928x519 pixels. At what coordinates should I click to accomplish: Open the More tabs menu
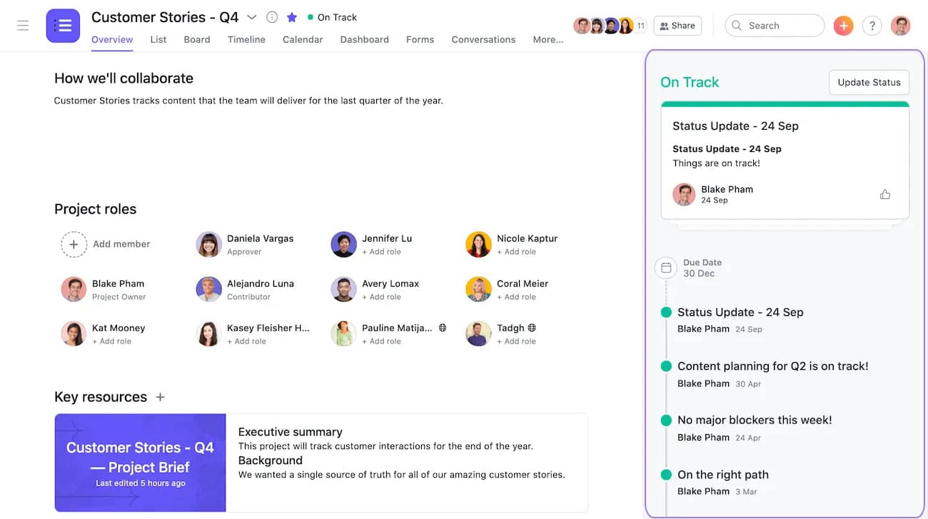pyautogui.click(x=547, y=39)
